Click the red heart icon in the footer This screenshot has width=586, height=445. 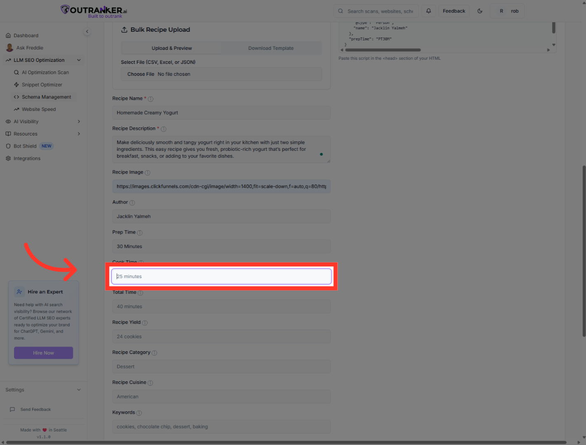tap(45, 430)
